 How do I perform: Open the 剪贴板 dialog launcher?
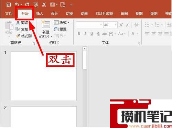click(34, 43)
